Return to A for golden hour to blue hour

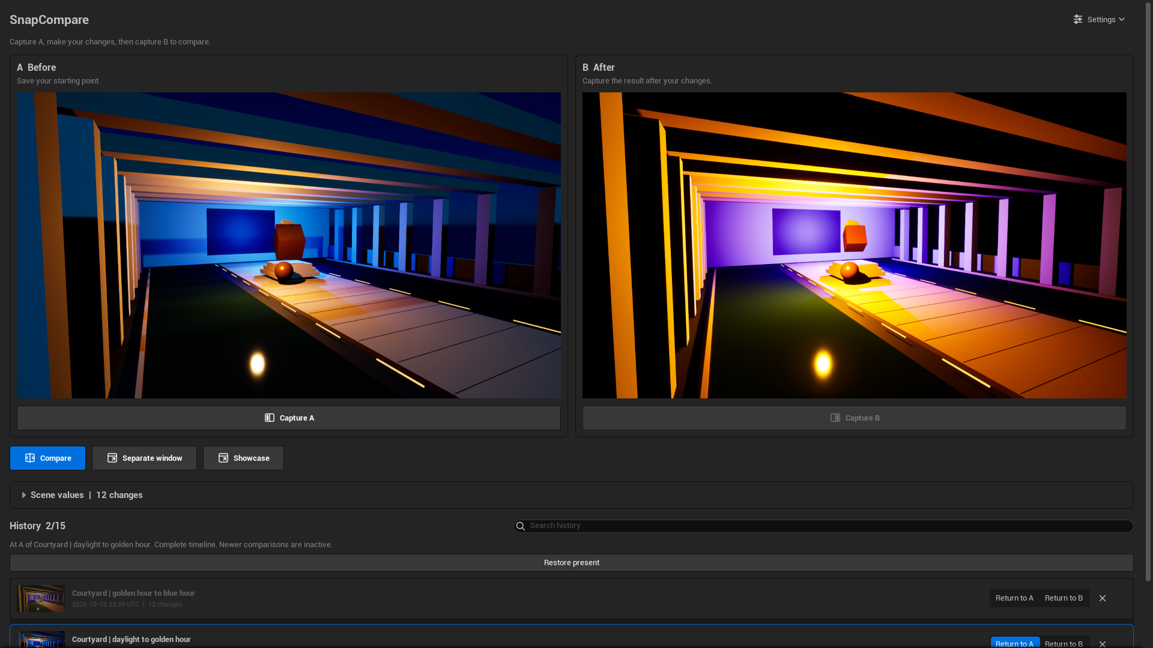click(x=1014, y=598)
